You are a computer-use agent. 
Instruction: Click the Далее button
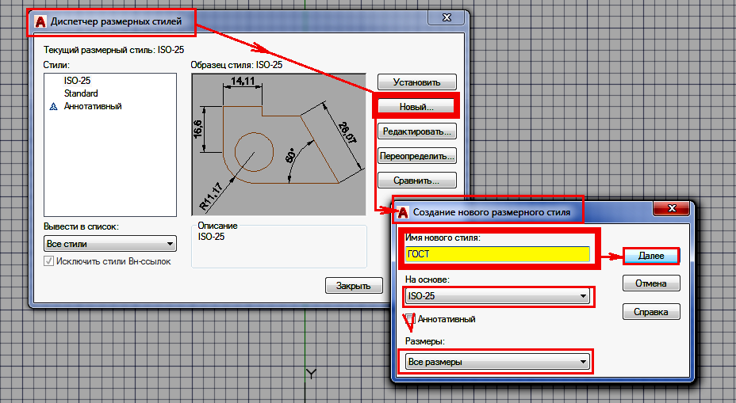(650, 257)
